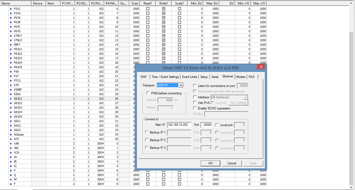Click the blue dot icon beside PF
Image resolution: width=355 pixels, height=190 pixels.
(11, 179)
